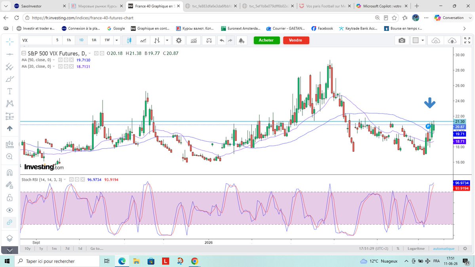
Task: Select the 5 minute interval
Action: (x=57, y=40)
